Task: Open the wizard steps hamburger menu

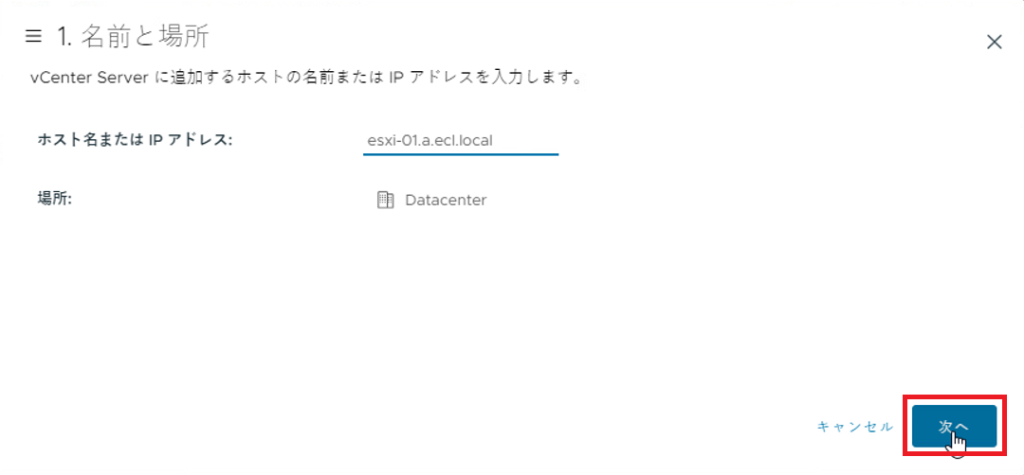Action: click(x=33, y=37)
